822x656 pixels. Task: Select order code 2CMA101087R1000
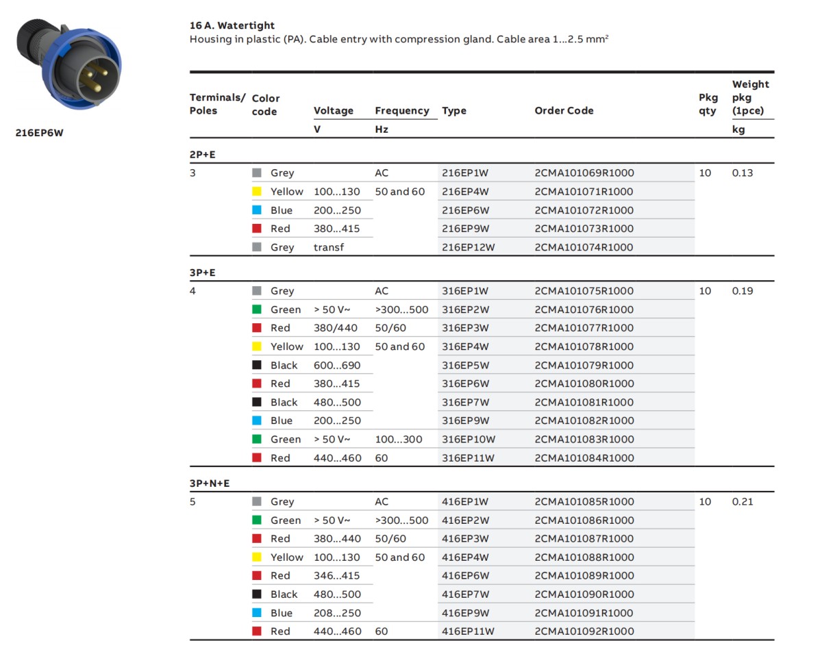584,539
